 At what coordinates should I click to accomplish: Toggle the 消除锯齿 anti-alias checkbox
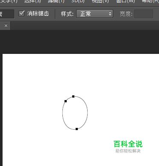(21, 14)
